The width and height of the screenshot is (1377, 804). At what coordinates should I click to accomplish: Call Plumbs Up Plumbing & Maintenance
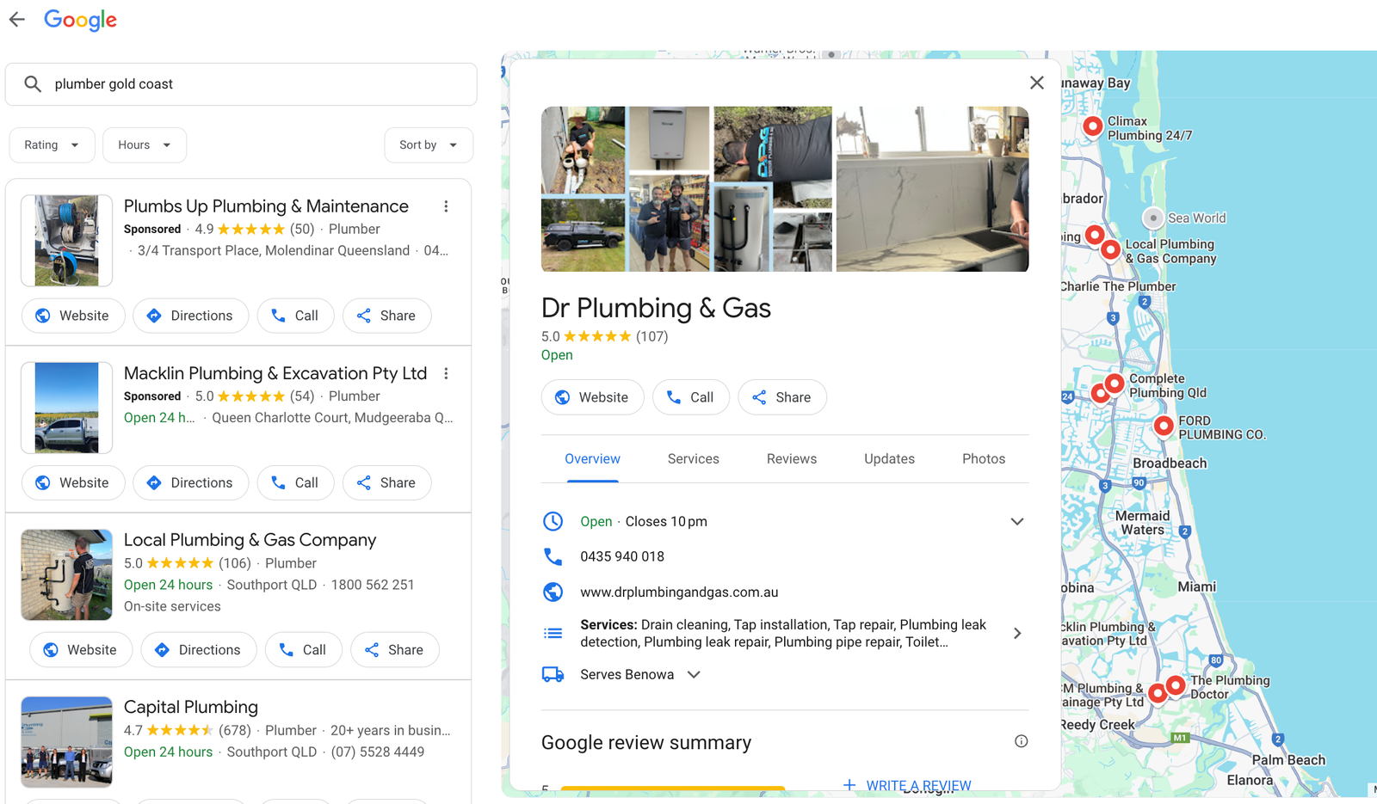(x=295, y=316)
